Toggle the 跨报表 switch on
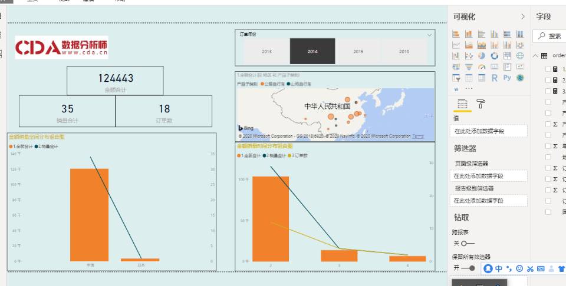The height and width of the screenshot is (286, 566). point(468,244)
